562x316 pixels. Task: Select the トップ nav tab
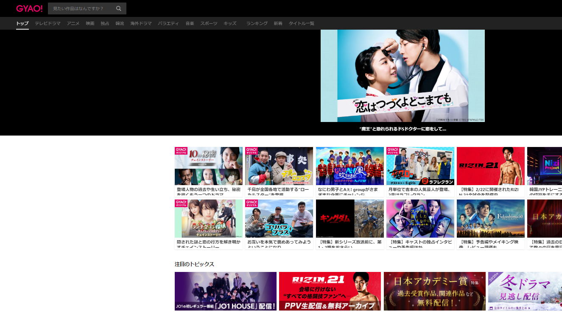pos(22,23)
